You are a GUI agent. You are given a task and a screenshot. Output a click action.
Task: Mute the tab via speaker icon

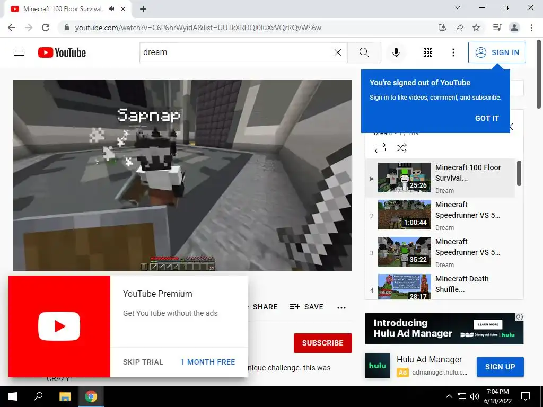[111, 9]
